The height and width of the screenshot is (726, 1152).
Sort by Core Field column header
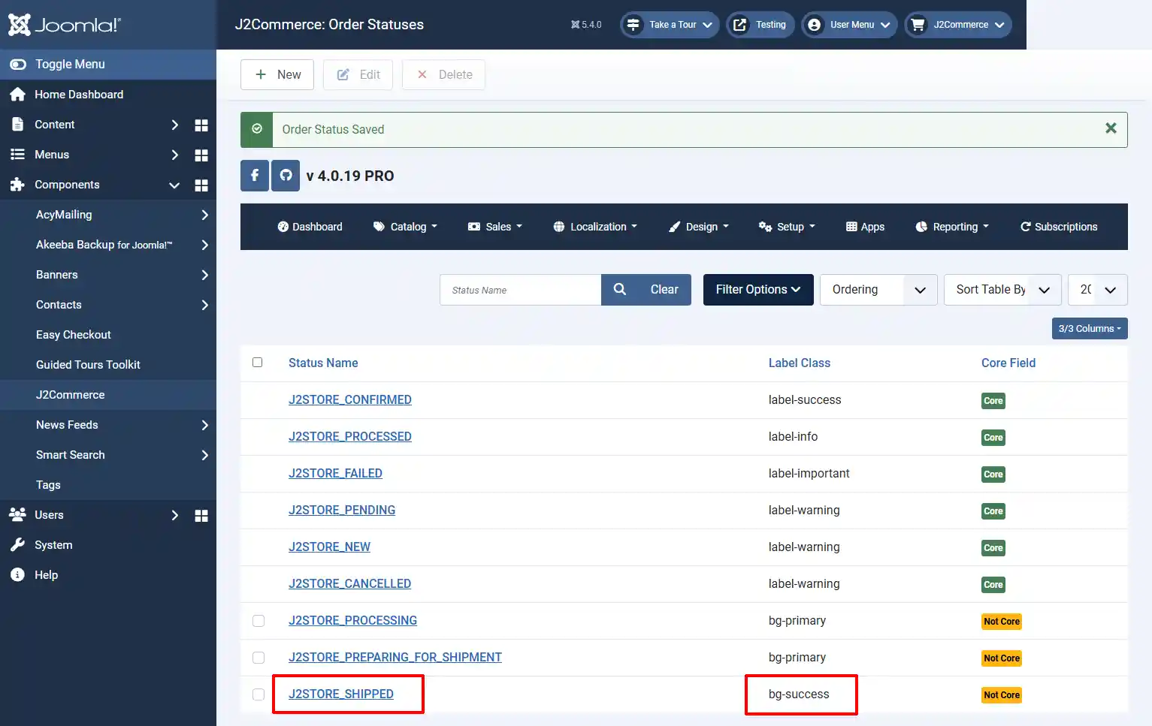click(1008, 363)
